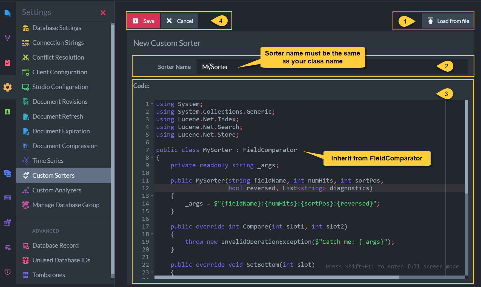
Task: Click the Custom Analyzers icon
Action: [x=26, y=190]
